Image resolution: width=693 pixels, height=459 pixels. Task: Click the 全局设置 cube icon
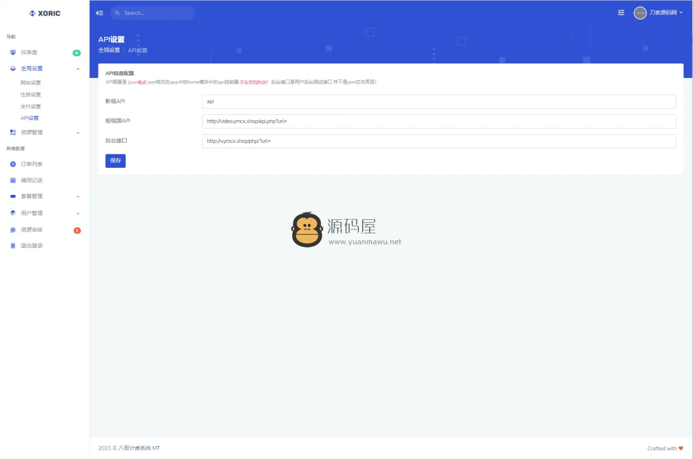click(x=12, y=68)
